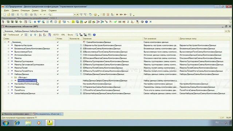Click the Cut scissors icon
The width and height of the screenshot is (233, 131).
point(18,15)
